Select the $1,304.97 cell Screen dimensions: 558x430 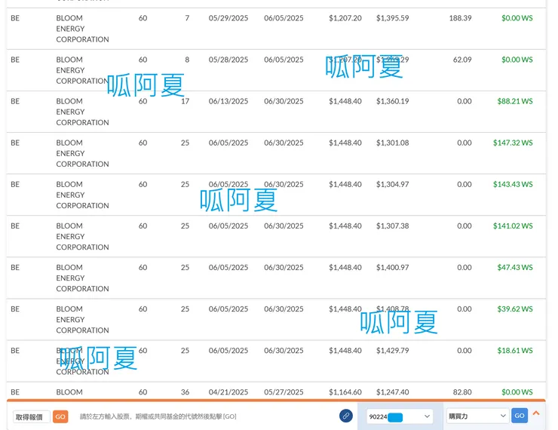click(393, 184)
